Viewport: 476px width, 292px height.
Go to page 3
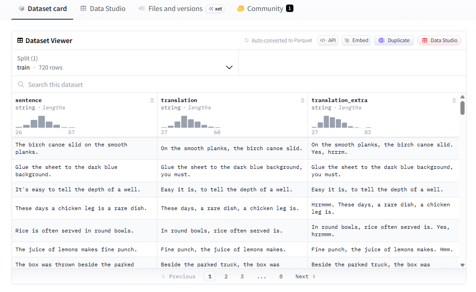click(242, 276)
